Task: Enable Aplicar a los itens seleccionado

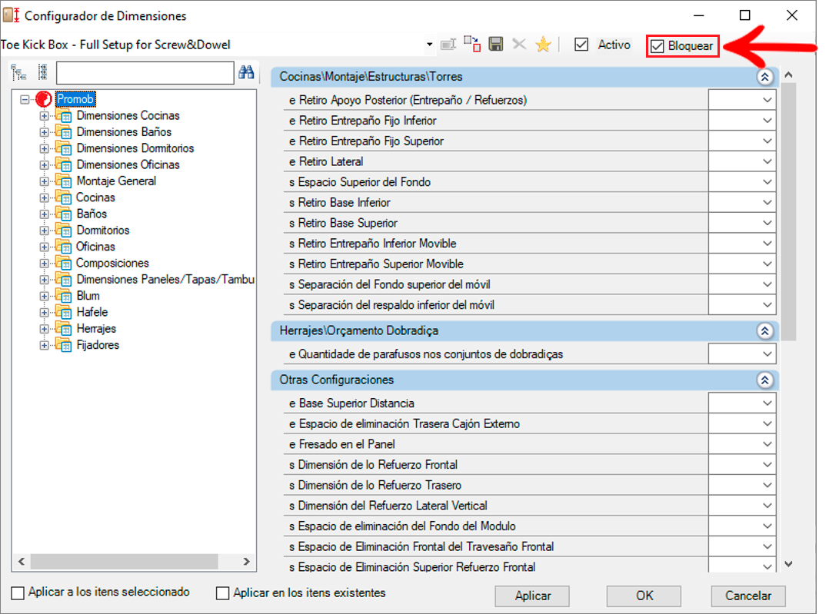Action: [18, 593]
